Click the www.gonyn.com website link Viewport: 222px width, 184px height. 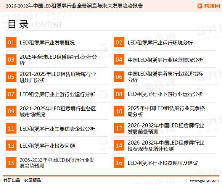pos(204,180)
